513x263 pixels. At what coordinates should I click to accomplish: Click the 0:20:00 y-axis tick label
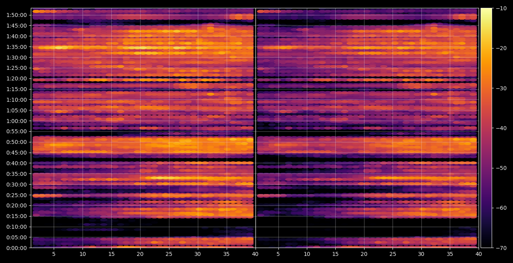click(17, 205)
